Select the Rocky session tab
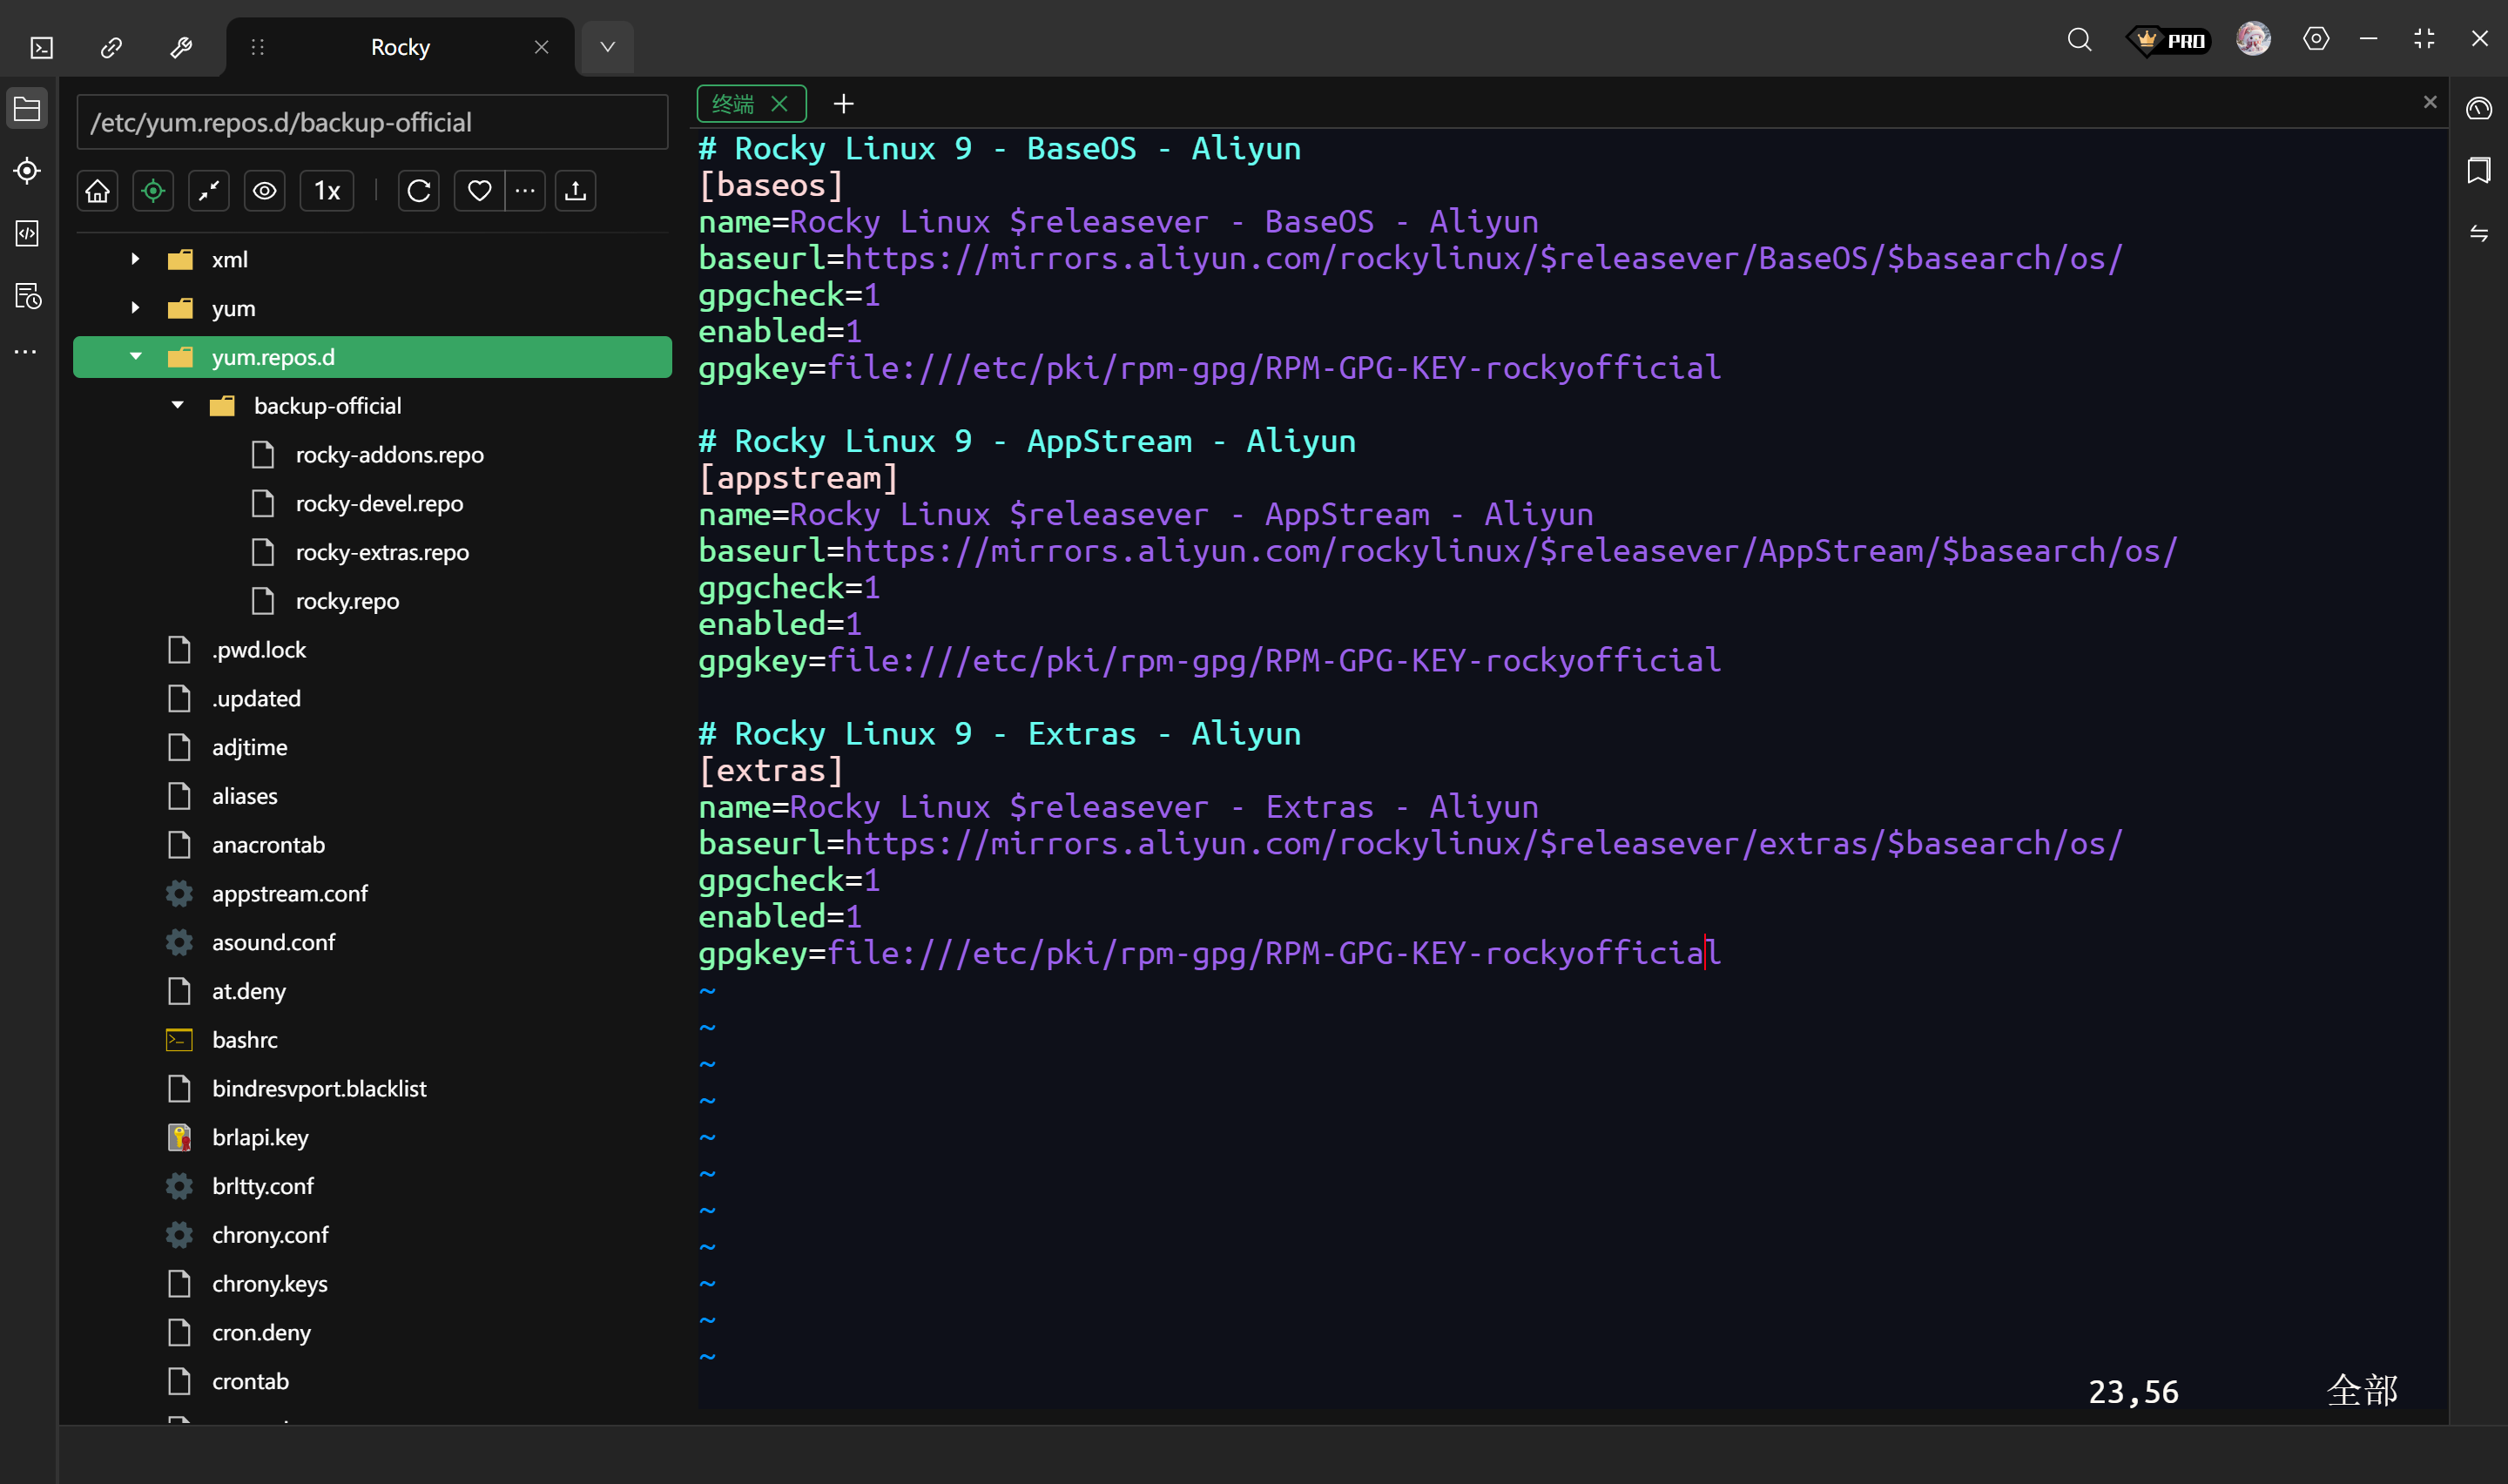The width and height of the screenshot is (2508, 1484). point(400,47)
